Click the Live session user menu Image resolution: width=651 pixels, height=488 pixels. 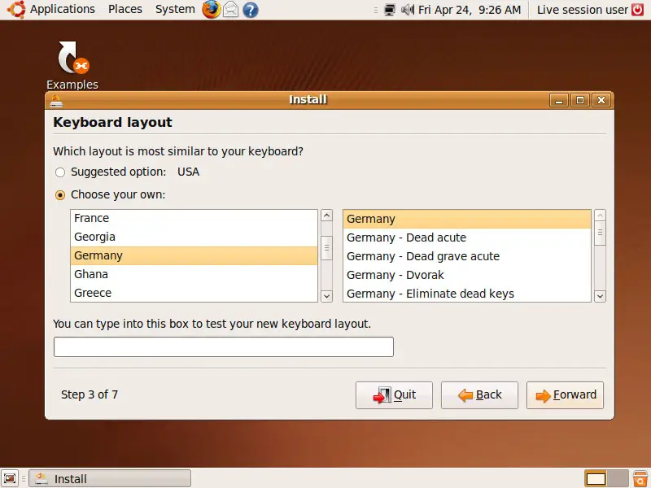coord(582,10)
